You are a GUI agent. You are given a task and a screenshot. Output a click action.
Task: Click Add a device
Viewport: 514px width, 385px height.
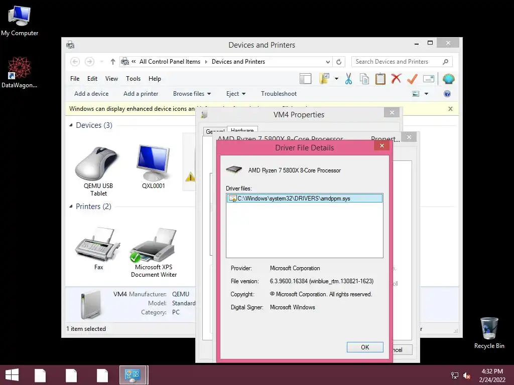click(x=91, y=94)
